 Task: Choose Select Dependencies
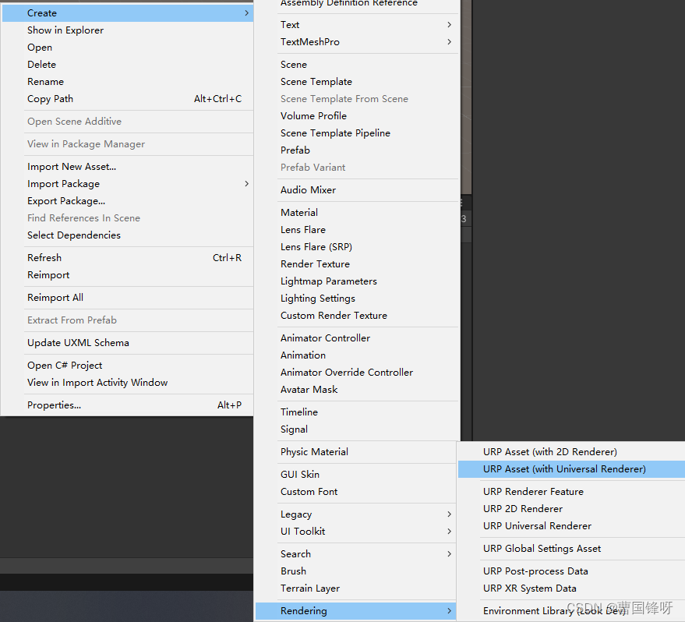point(128,235)
